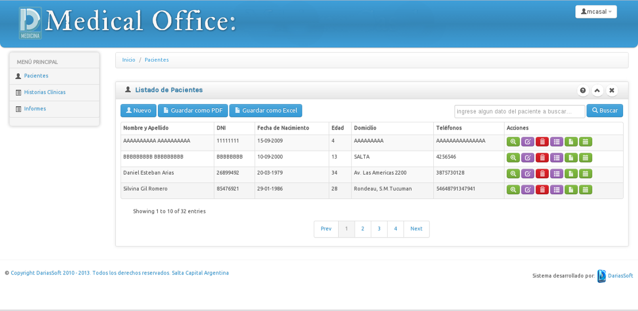Open the list icon for Daniel Esteban Arias
The width and height of the screenshot is (638, 311).
click(x=556, y=174)
